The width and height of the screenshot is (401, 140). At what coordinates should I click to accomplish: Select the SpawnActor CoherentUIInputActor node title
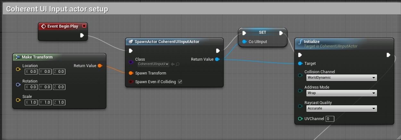tap(167, 42)
